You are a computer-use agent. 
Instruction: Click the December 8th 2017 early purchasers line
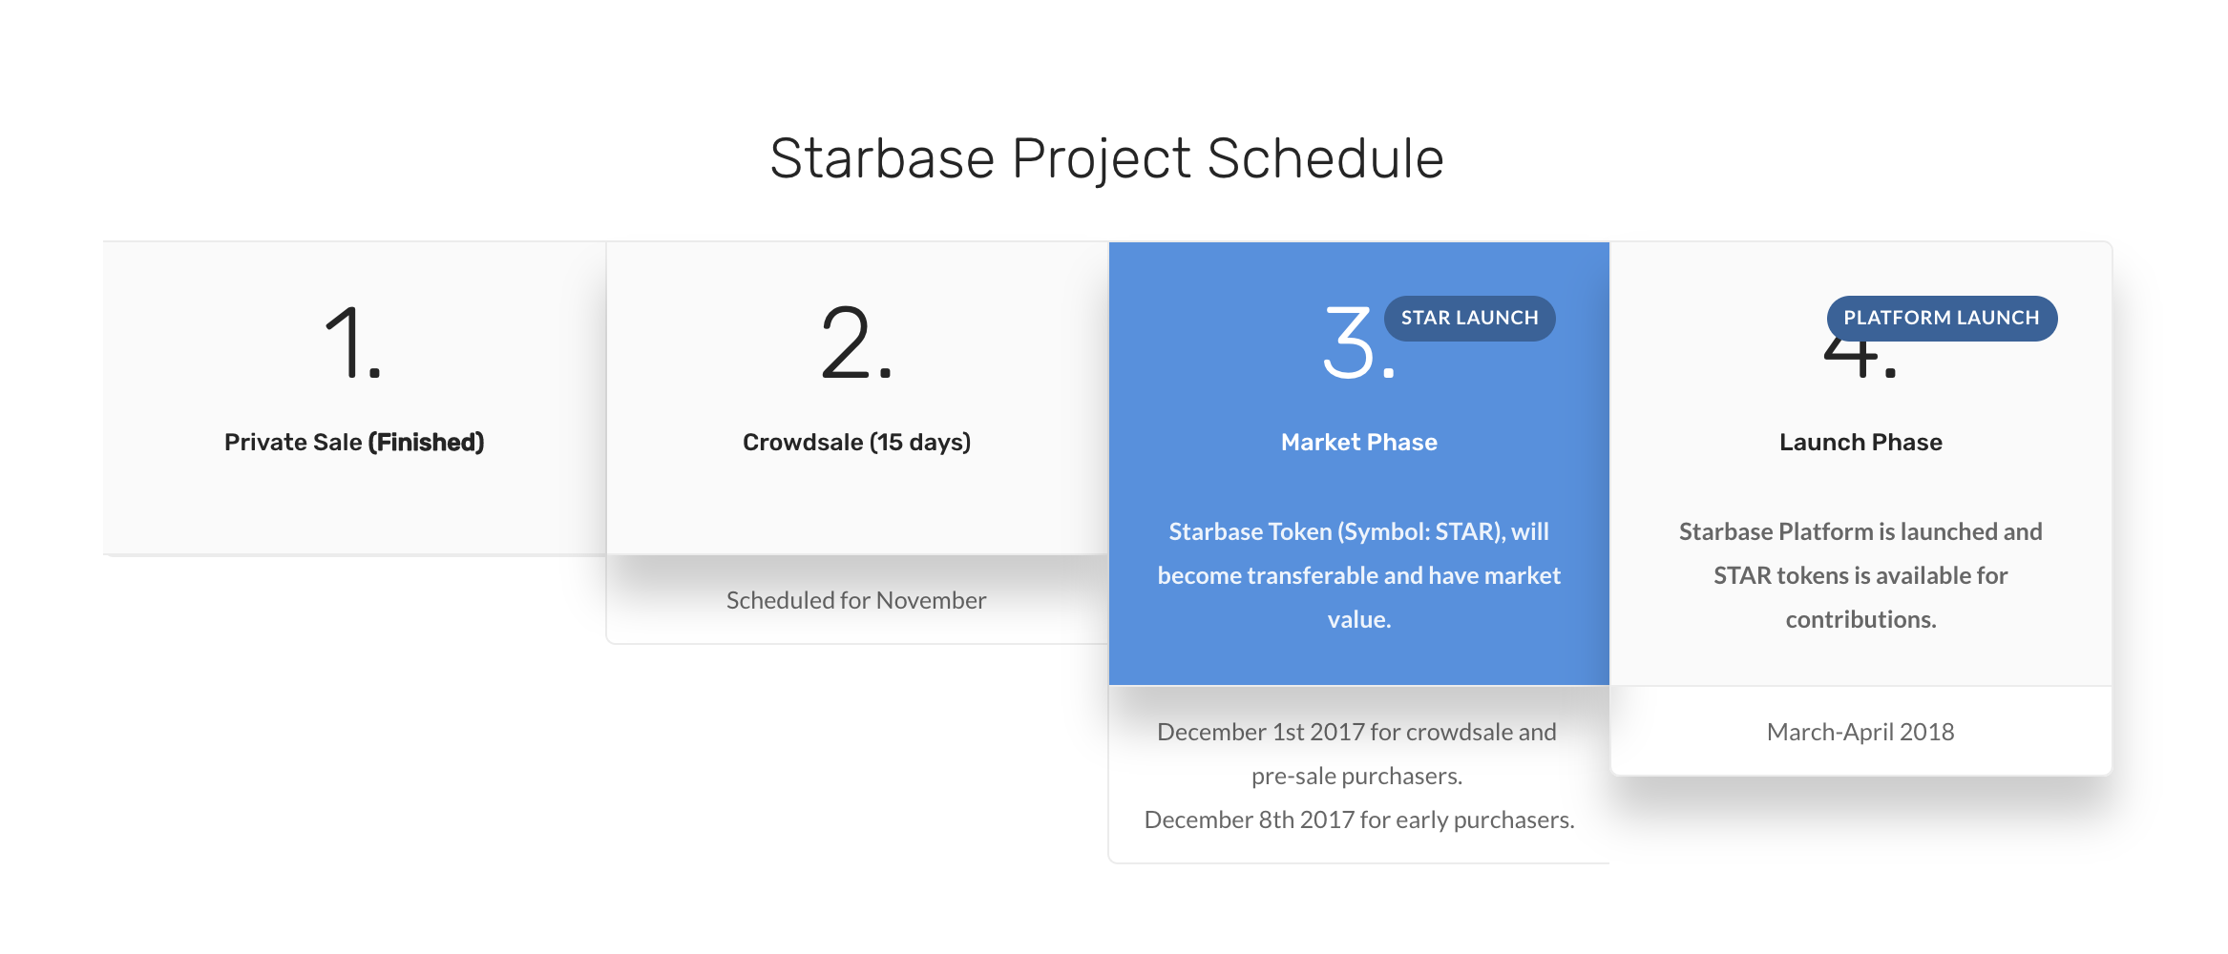(1359, 819)
